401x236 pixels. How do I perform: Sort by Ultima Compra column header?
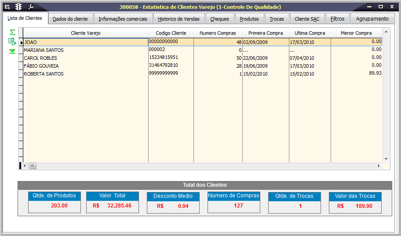pyautogui.click(x=310, y=33)
